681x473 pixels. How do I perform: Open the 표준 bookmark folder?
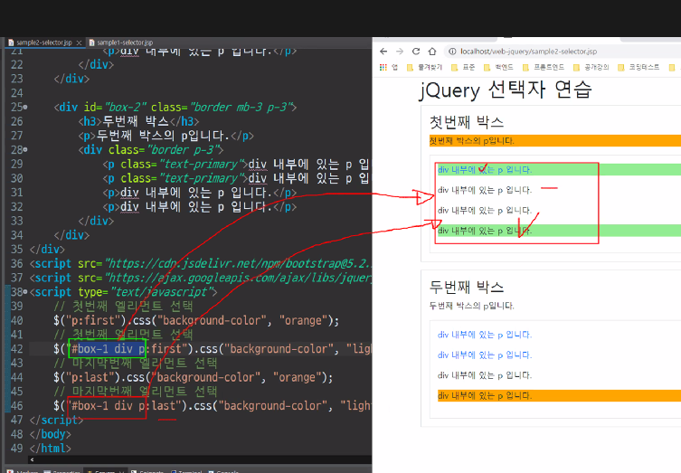pyautogui.click(x=463, y=67)
